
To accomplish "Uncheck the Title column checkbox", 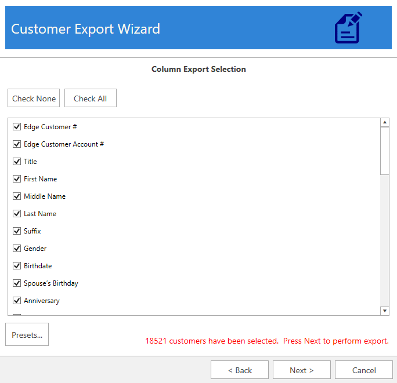I will [17, 162].
